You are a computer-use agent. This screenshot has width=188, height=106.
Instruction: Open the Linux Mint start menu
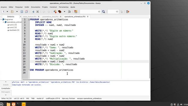1,104
